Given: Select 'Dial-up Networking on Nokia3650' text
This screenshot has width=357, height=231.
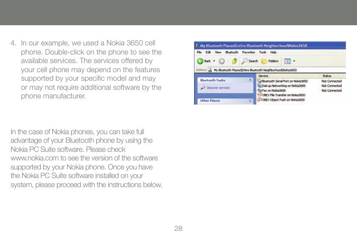Looking at the screenshot, I should point(283,86).
